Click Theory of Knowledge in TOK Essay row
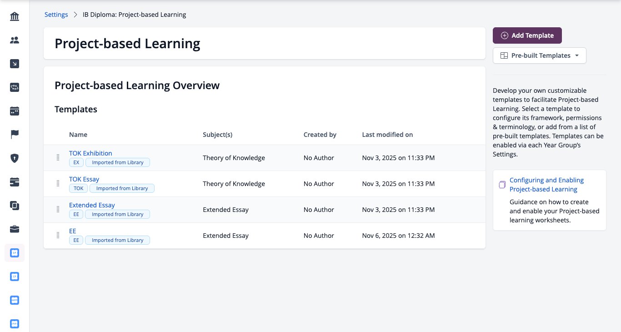Viewport: 621px width, 332px height. pos(234,184)
